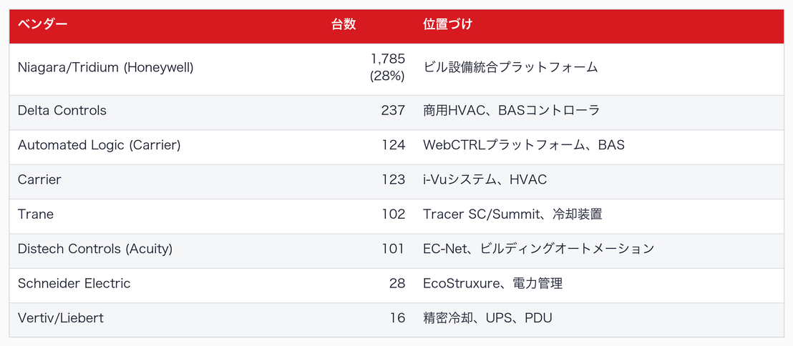Select the Niagara/Tridium (Honeywell) vendor cell
This screenshot has height=346, width=793.
[106, 68]
